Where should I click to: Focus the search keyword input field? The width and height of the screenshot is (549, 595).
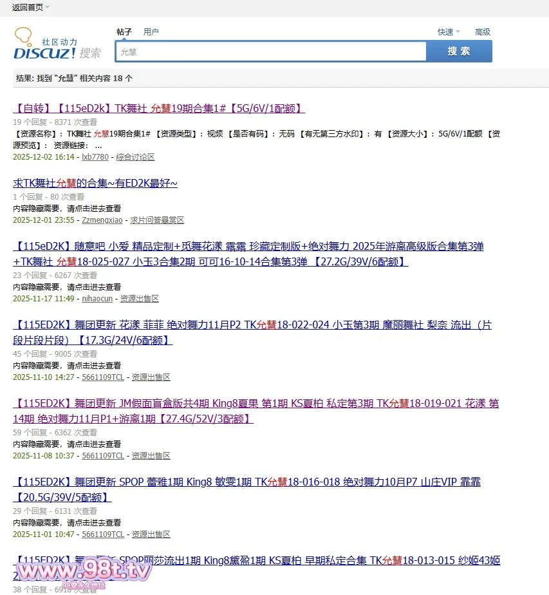tap(270, 52)
